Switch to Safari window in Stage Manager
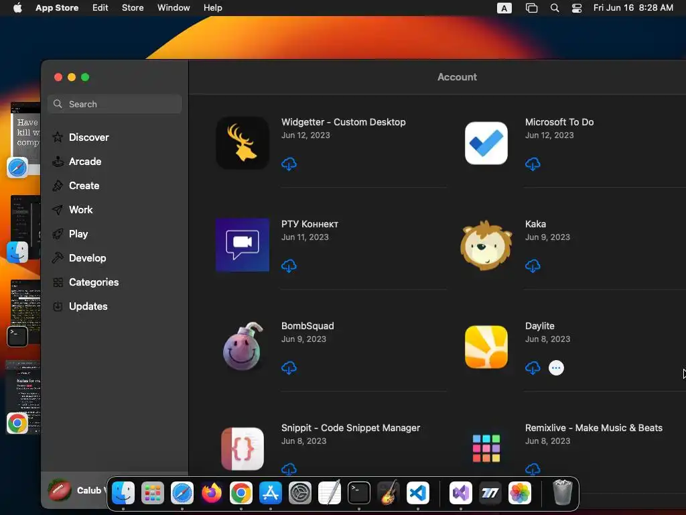The height and width of the screenshot is (515, 686). pyautogui.click(x=24, y=139)
